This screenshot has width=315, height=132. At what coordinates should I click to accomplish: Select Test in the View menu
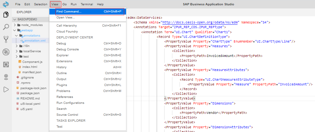[x=88, y=127]
